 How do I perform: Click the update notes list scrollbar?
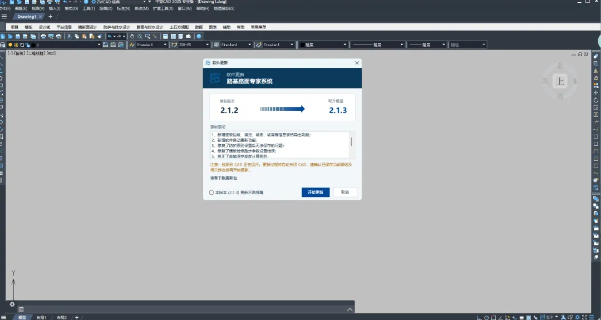tap(351, 142)
